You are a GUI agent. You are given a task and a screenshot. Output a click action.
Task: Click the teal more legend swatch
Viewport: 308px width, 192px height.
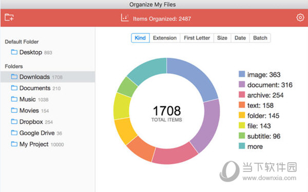(x=242, y=146)
